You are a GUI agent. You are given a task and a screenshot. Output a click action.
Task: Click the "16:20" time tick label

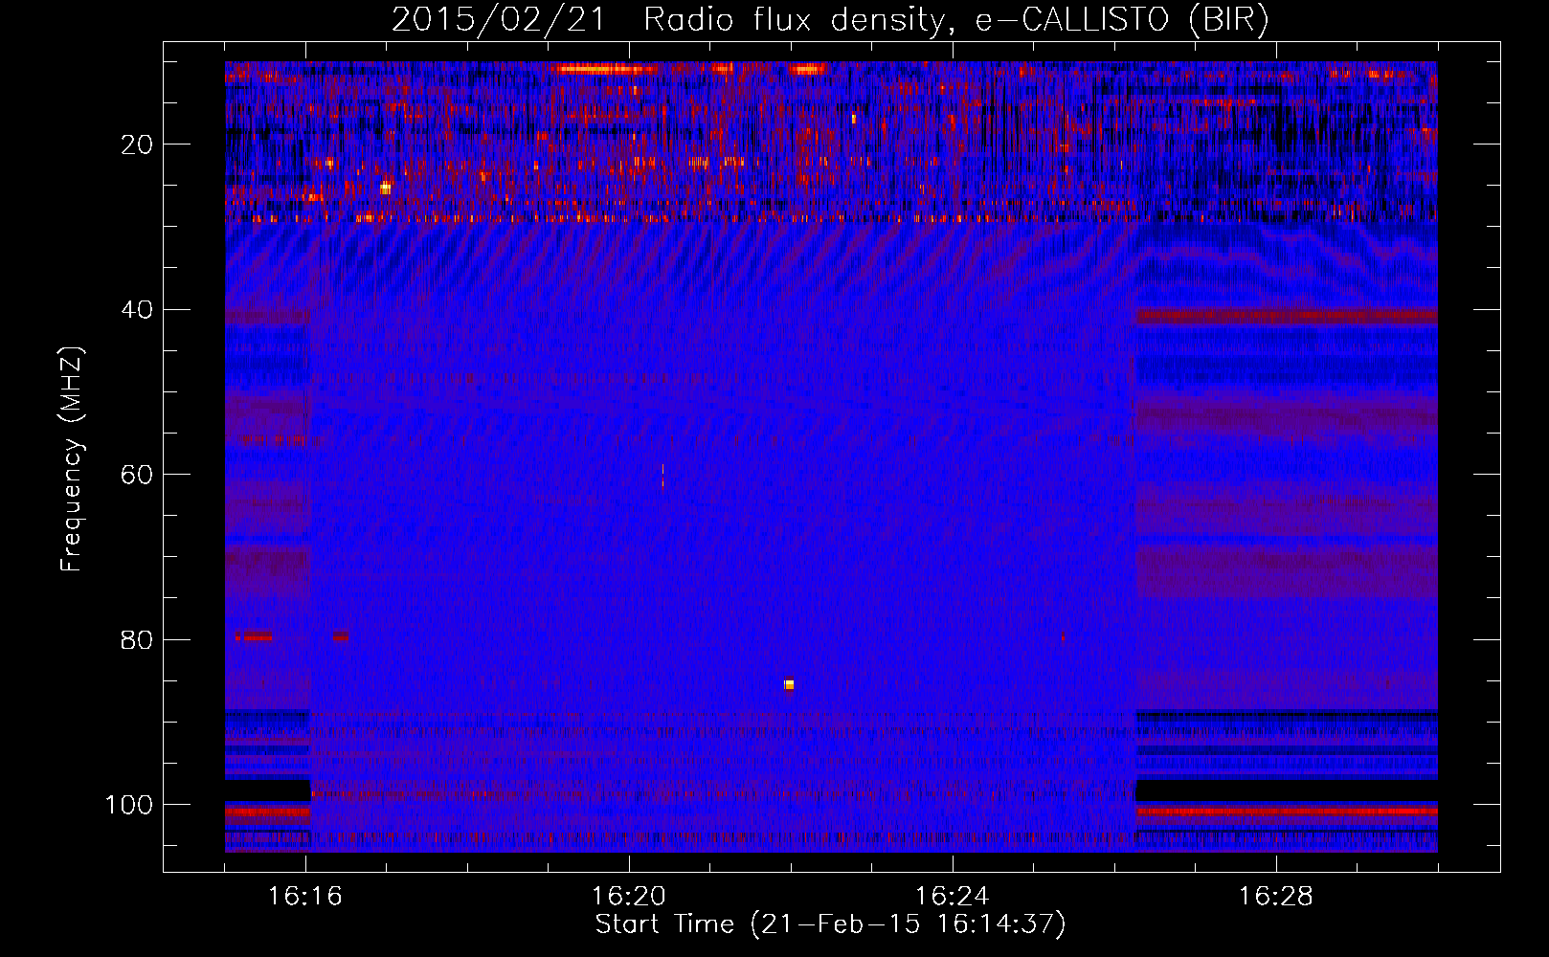[629, 897]
